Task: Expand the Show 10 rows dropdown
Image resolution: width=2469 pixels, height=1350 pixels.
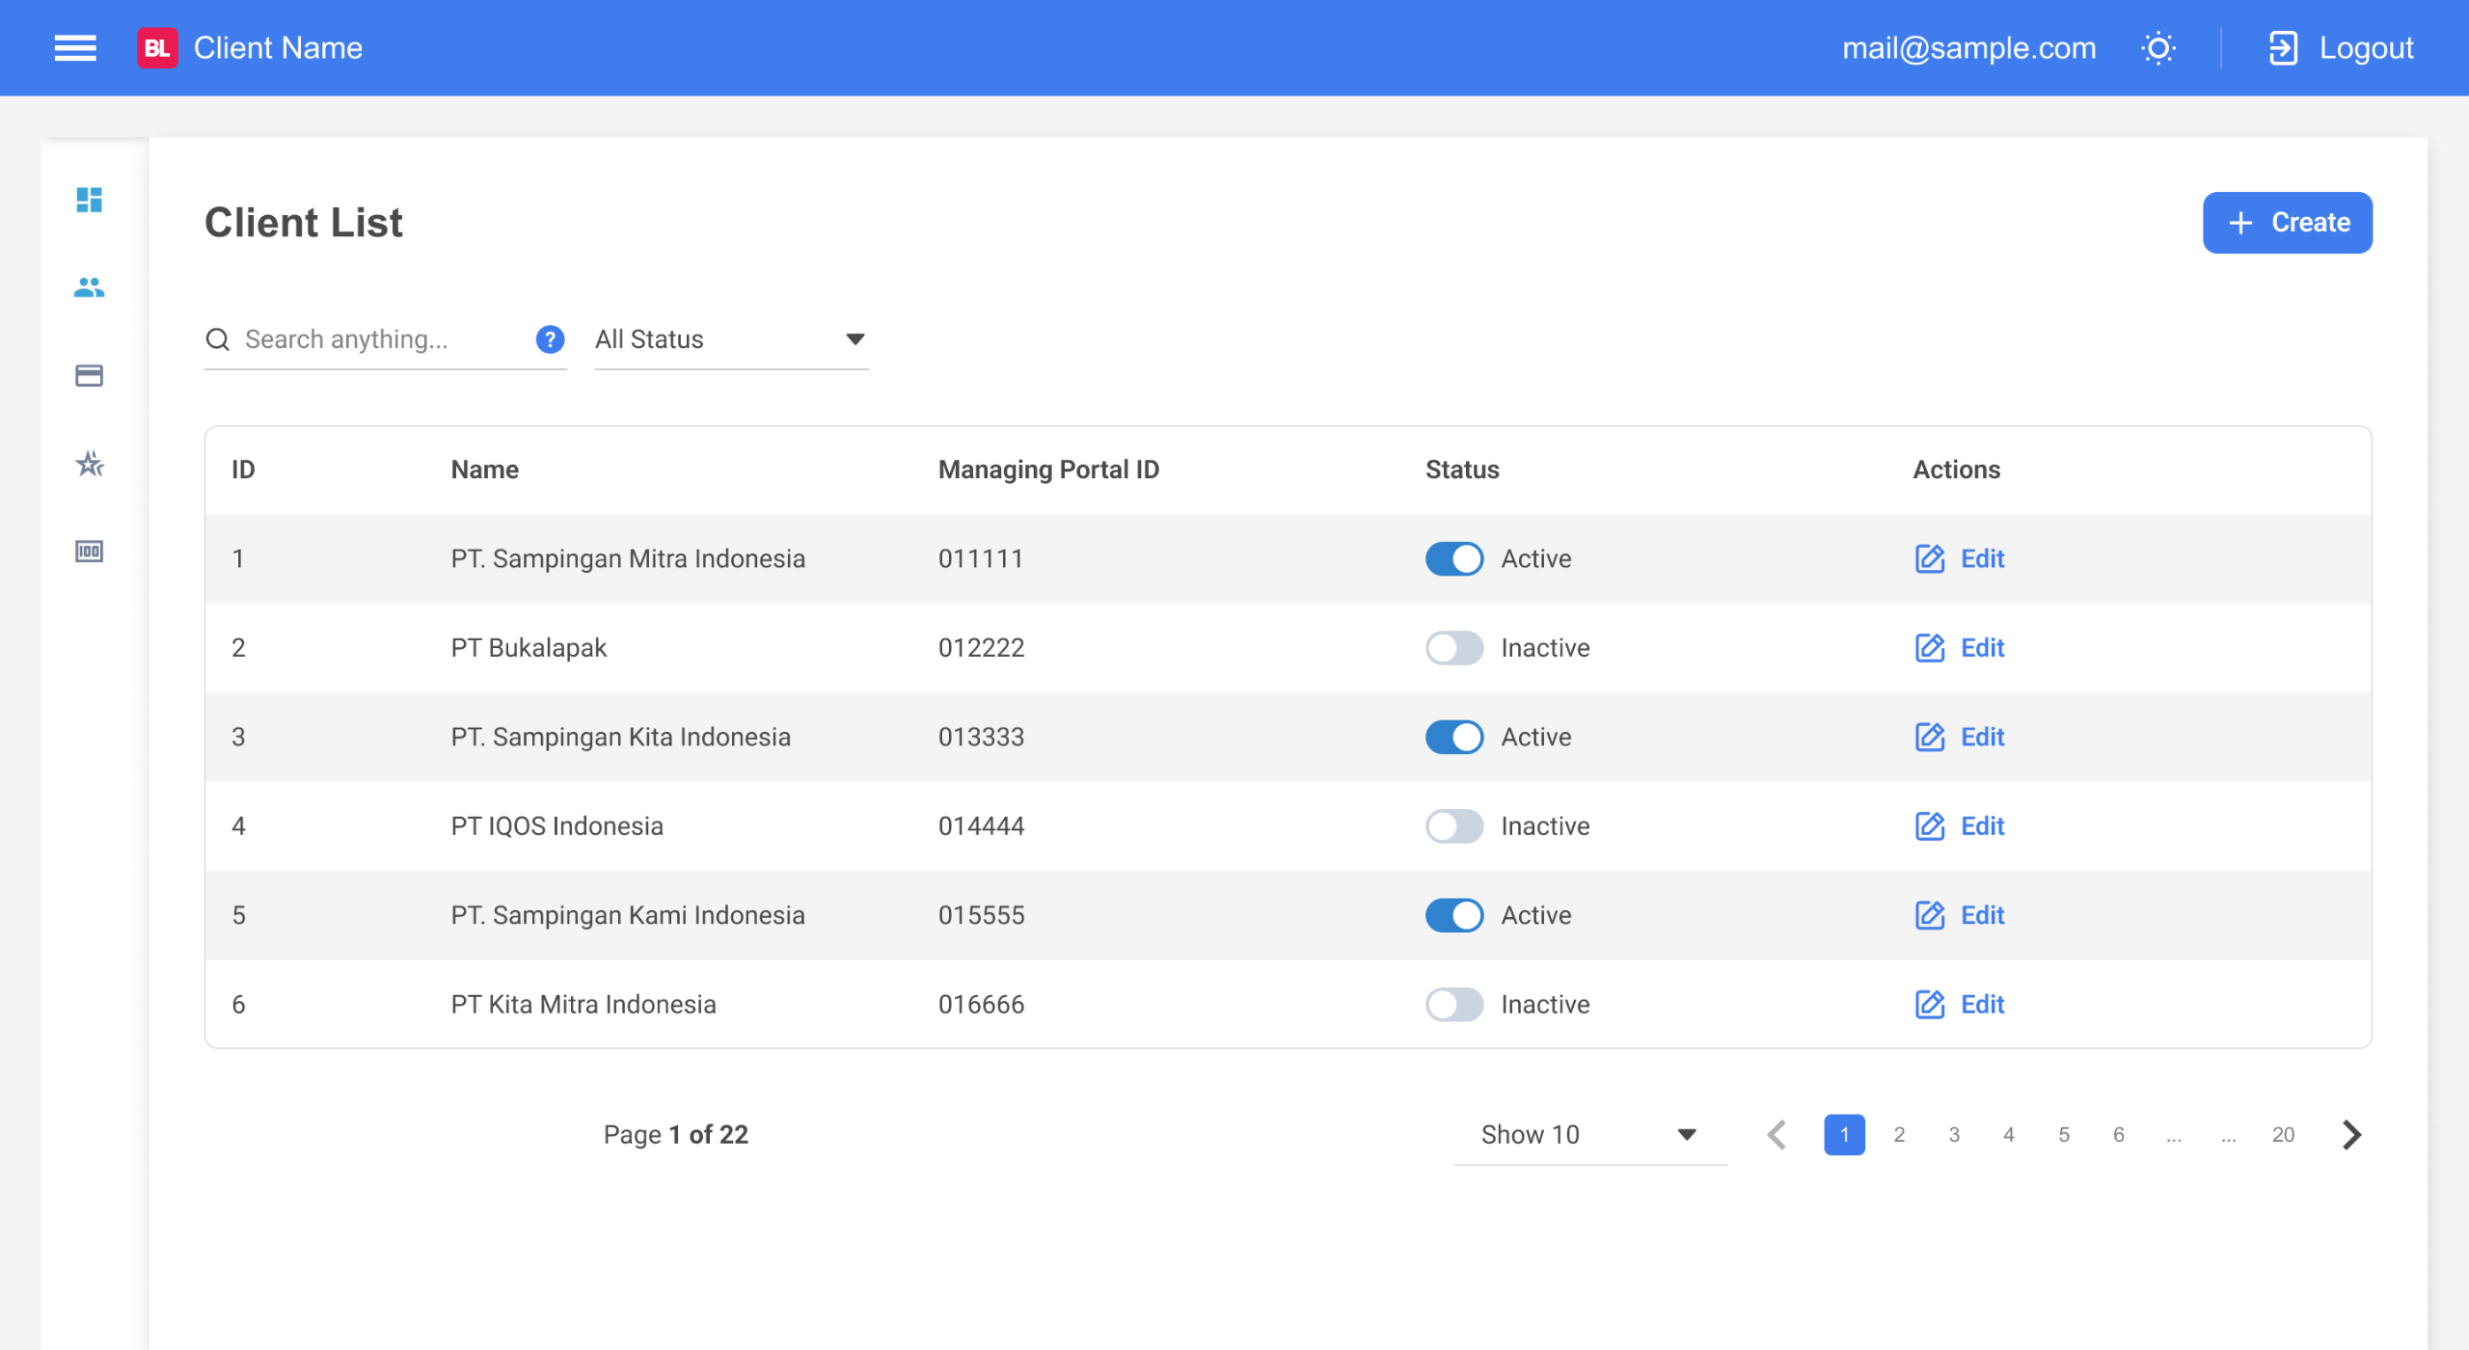Action: coord(1588,1135)
